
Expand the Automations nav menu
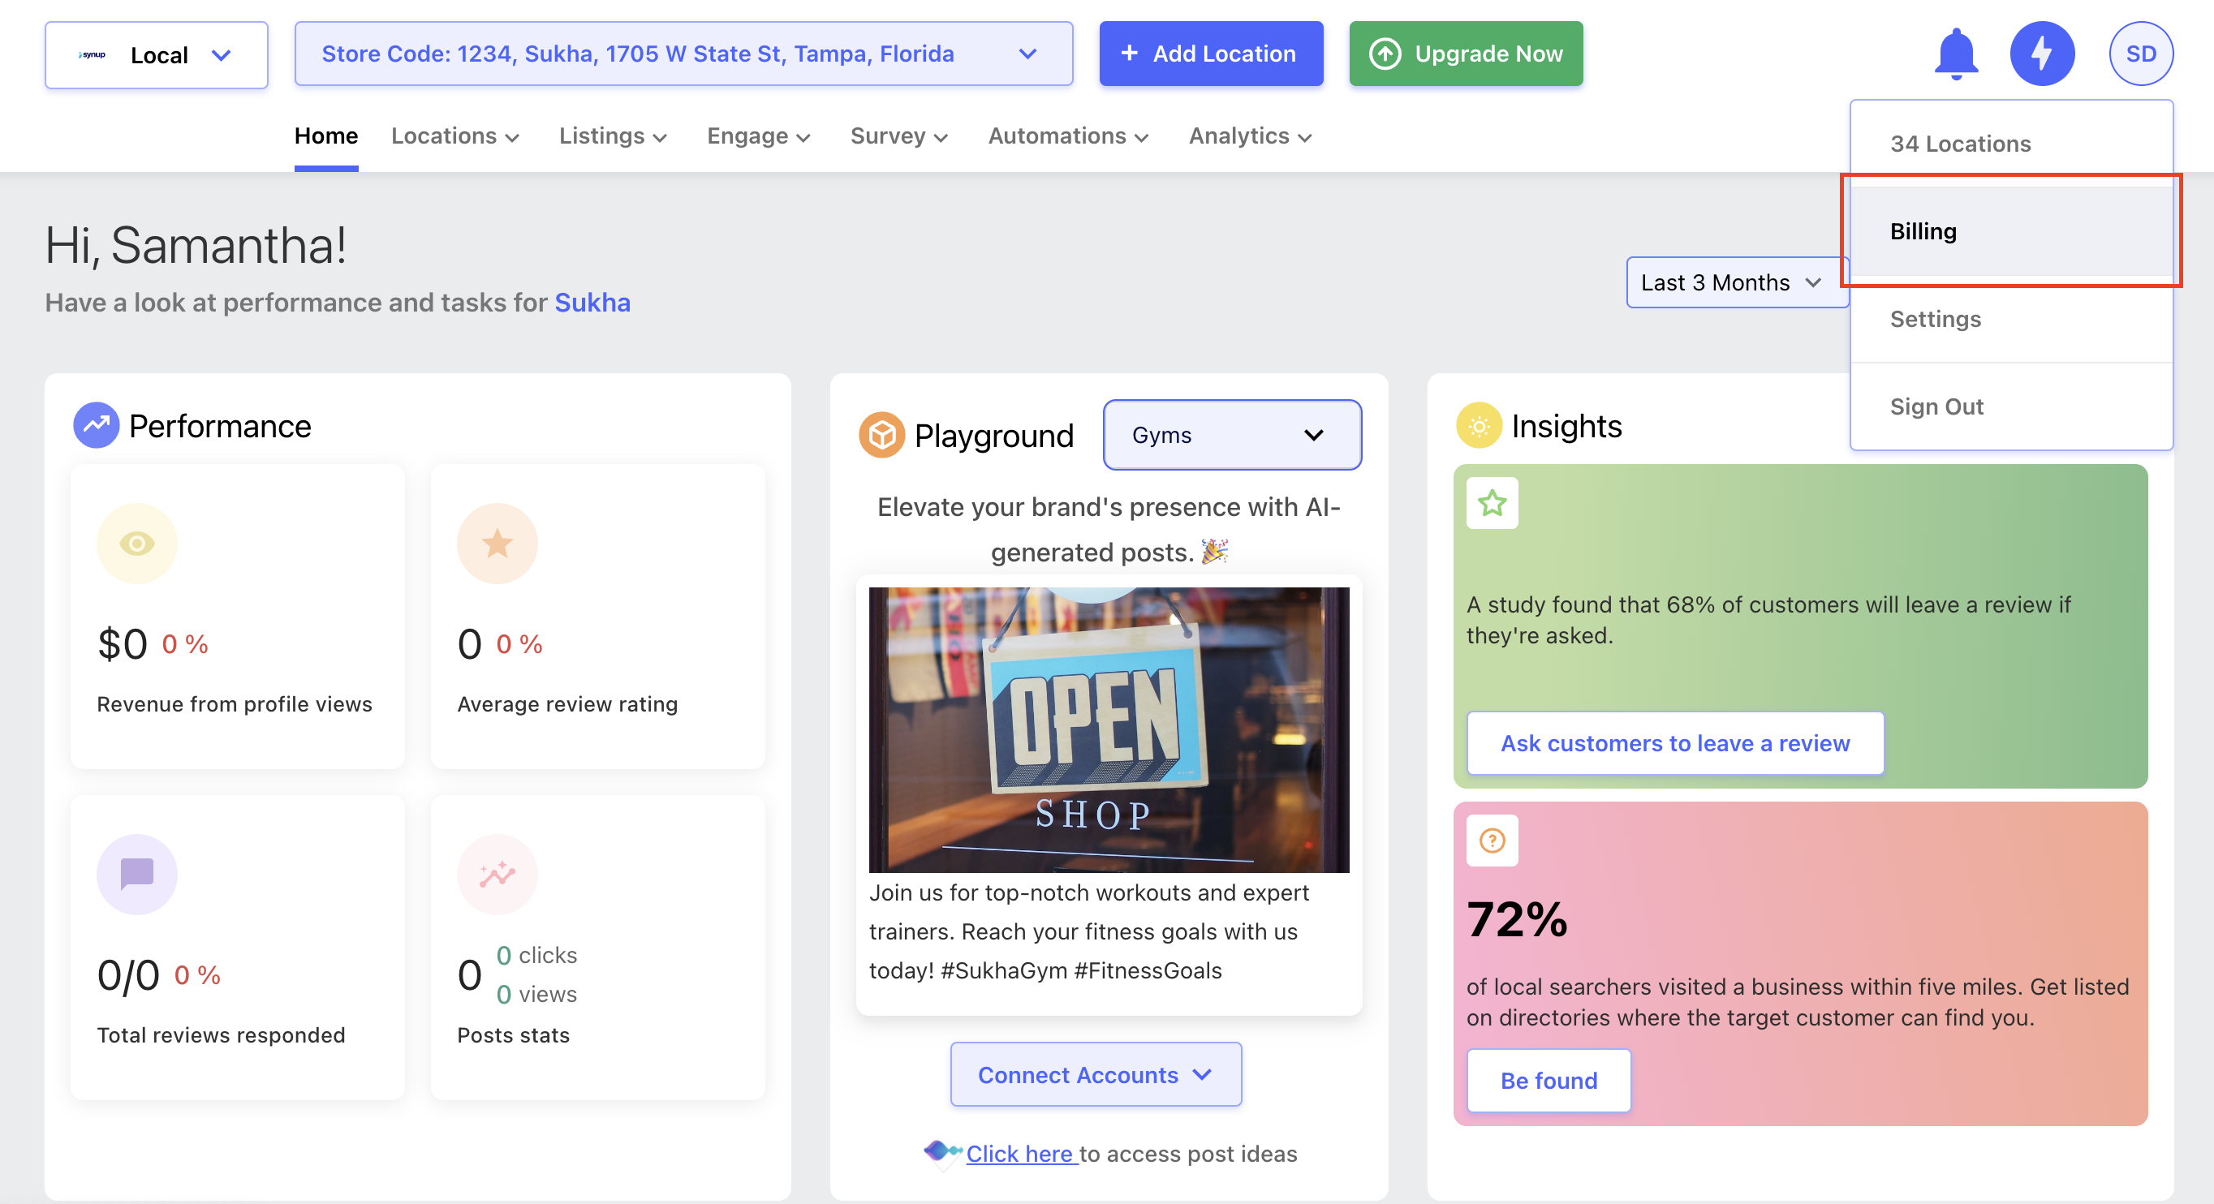coord(1067,135)
